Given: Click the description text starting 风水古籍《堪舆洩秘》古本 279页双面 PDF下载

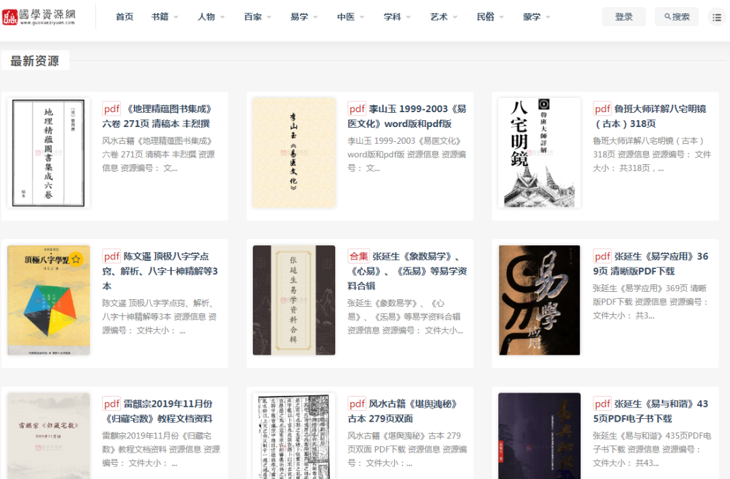Looking at the screenshot, I should pos(408,450).
